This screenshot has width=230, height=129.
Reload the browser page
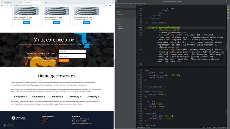(8, 5)
